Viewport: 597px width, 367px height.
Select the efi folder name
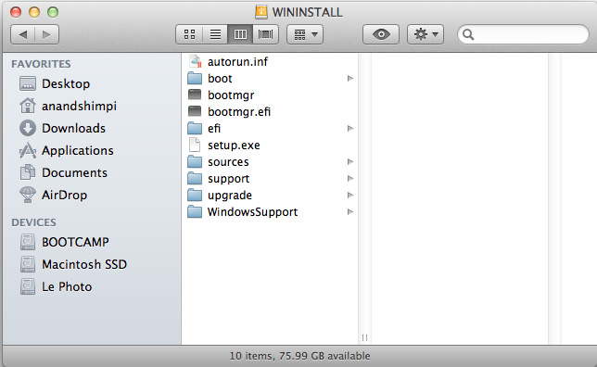214,129
